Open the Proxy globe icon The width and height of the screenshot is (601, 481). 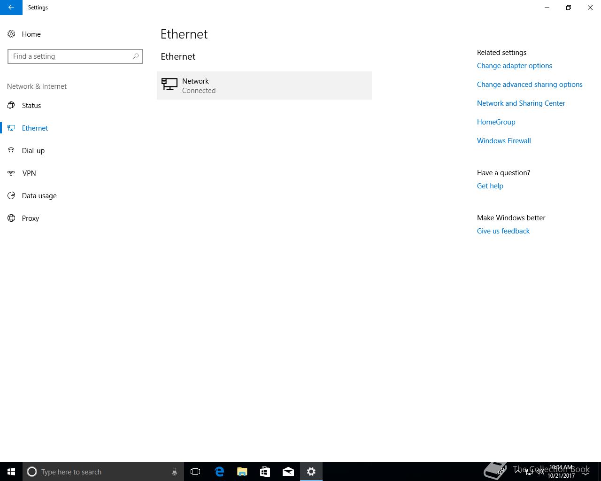(11, 218)
